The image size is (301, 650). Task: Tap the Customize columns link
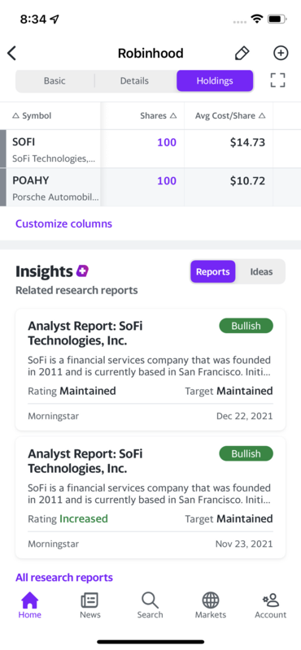click(x=64, y=224)
